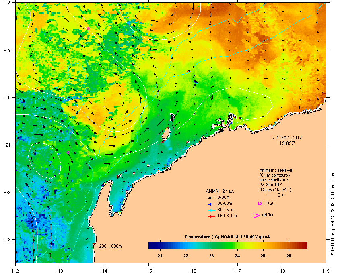Click longitude axis label '115'
Image resolution: width=338 pixels, height=273 pixels.
(x=148, y=271)
